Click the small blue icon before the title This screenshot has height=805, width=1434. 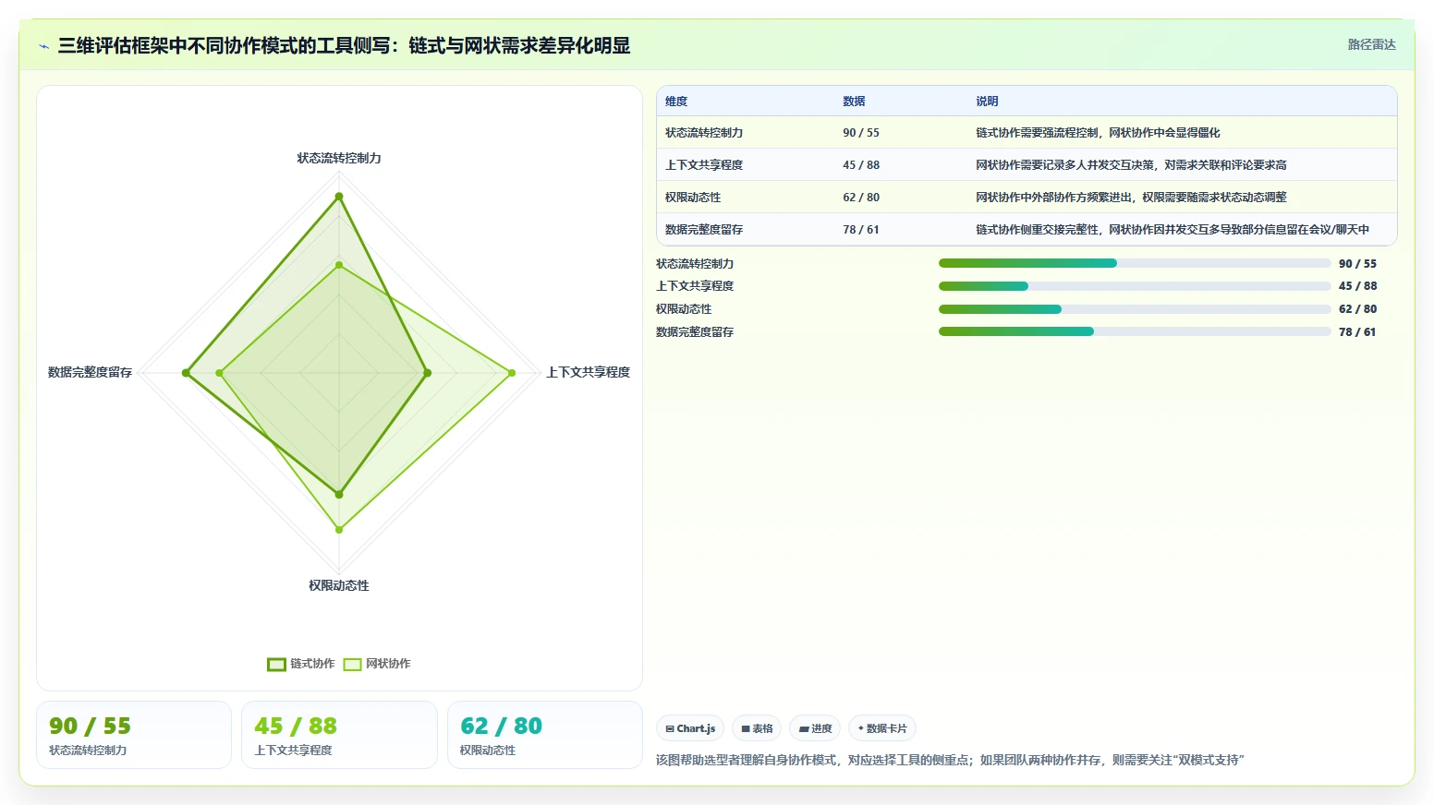(43, 46)
